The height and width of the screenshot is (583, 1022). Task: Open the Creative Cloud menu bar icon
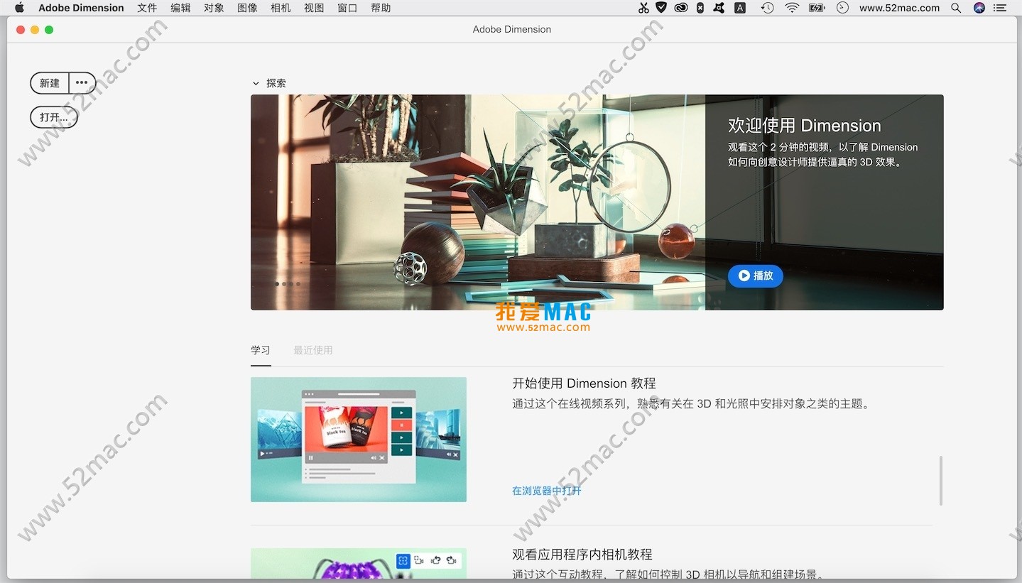pos(681,8)
